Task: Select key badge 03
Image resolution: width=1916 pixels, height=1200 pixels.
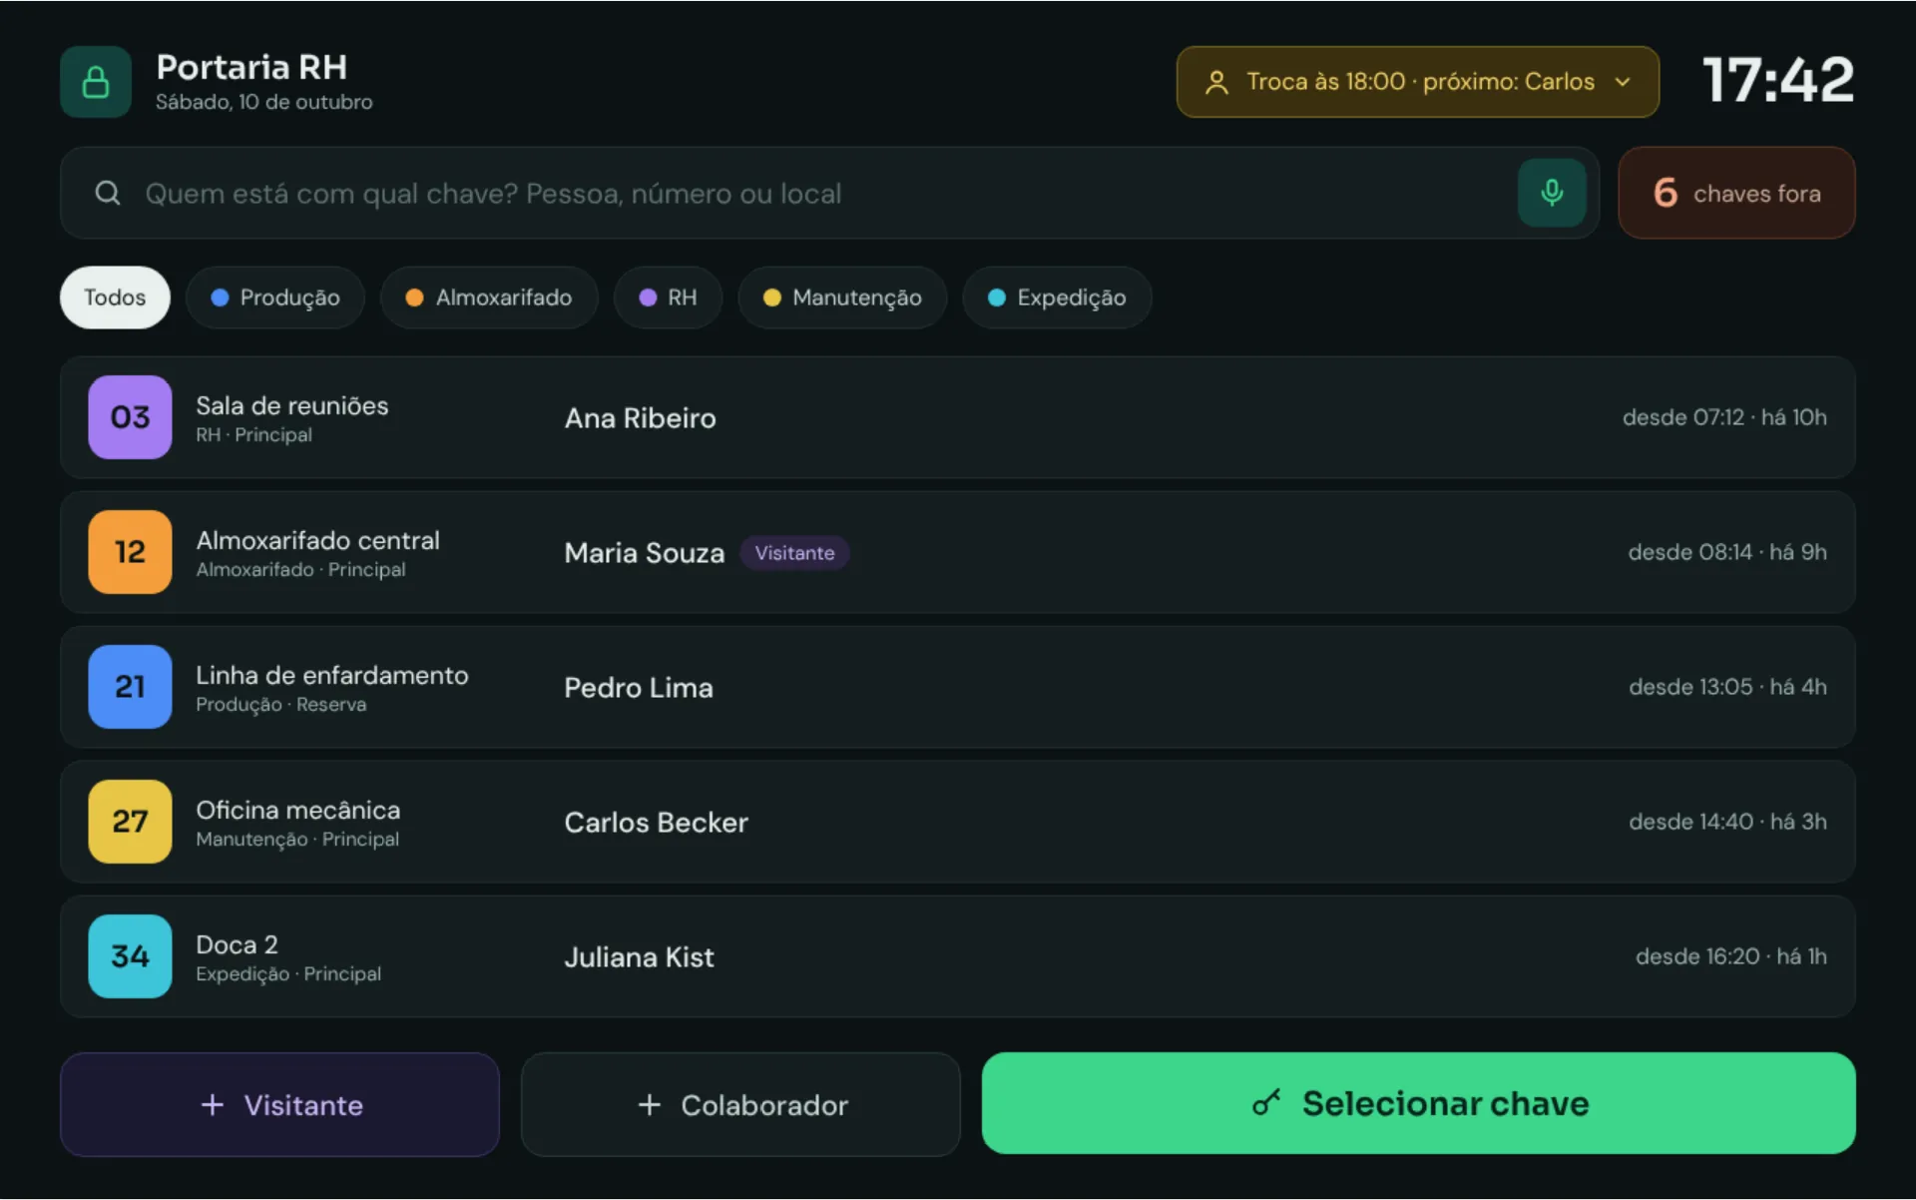Action: (130, 417)
